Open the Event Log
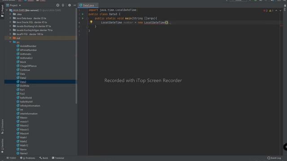Screen dimensions: 287x161 (274, 158)
